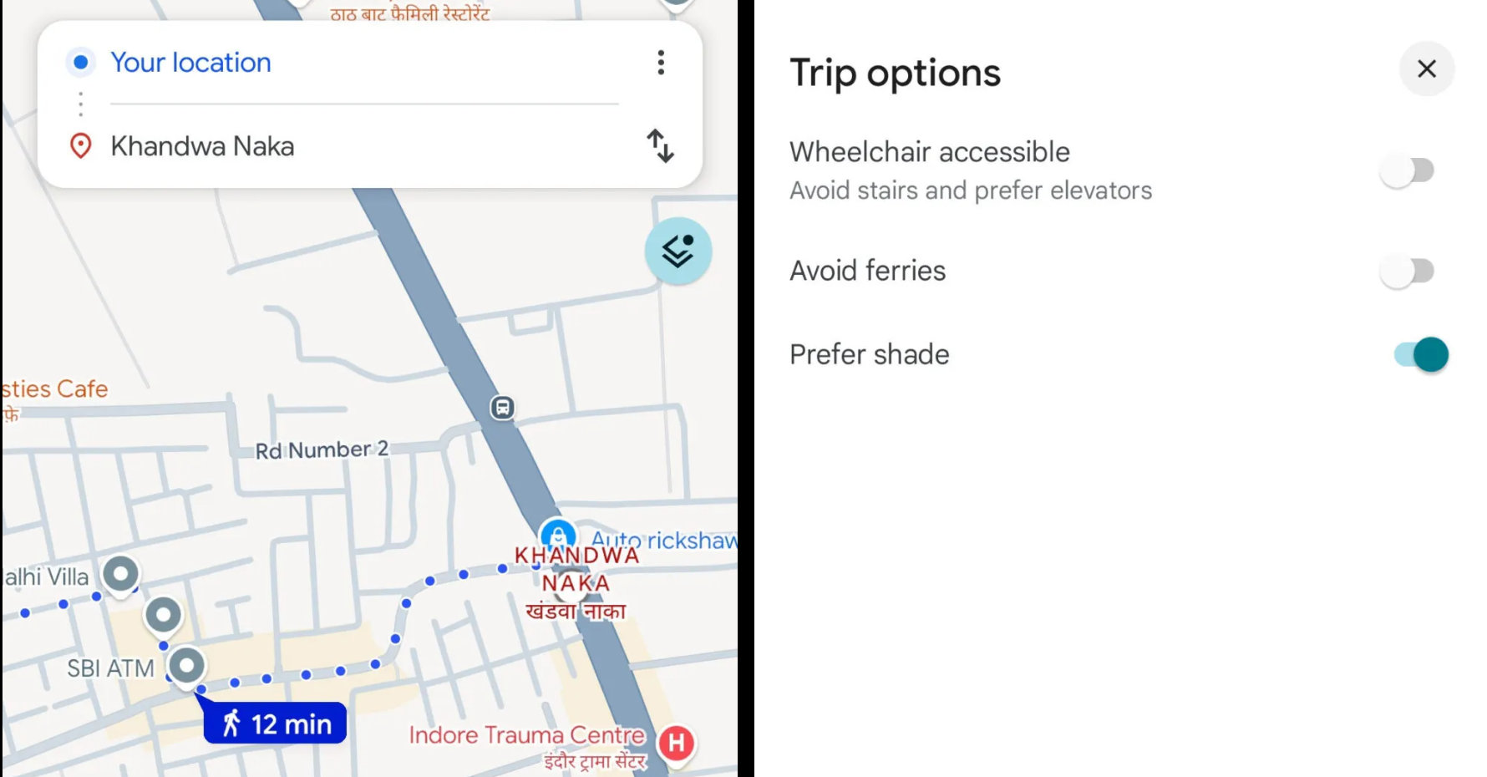Open the map layers button
This screenshot has height=777, width=1487.
678,251
